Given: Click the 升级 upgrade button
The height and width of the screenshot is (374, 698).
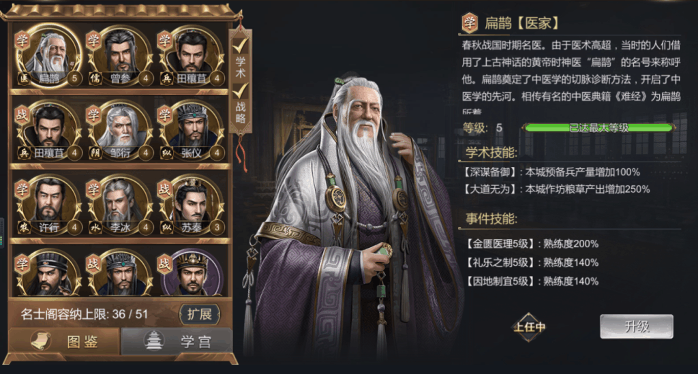Looking at the screenshot, I should click(x=637, y=327).
